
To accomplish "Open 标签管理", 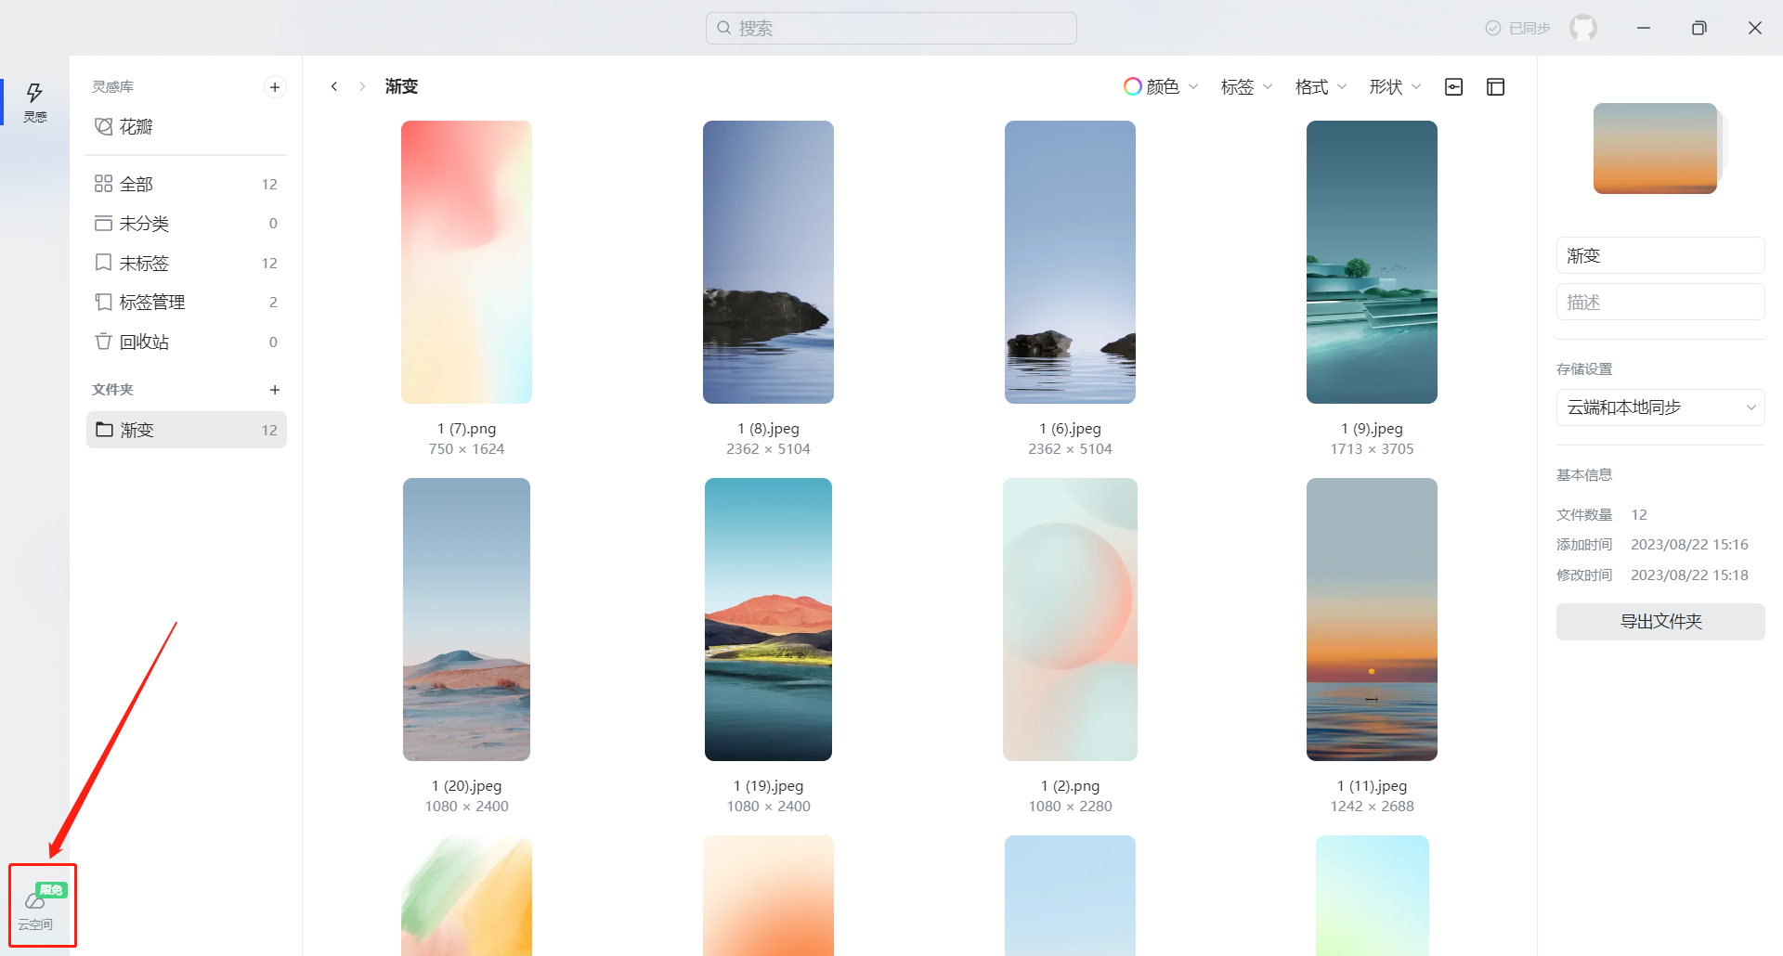I will (186, 303).
